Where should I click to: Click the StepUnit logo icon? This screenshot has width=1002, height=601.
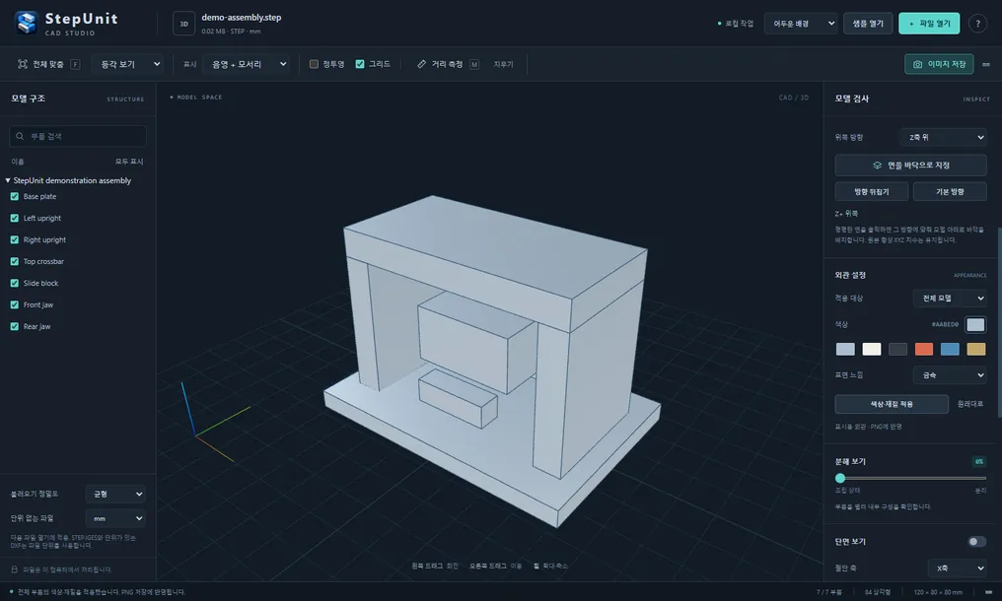pos(27,23)
